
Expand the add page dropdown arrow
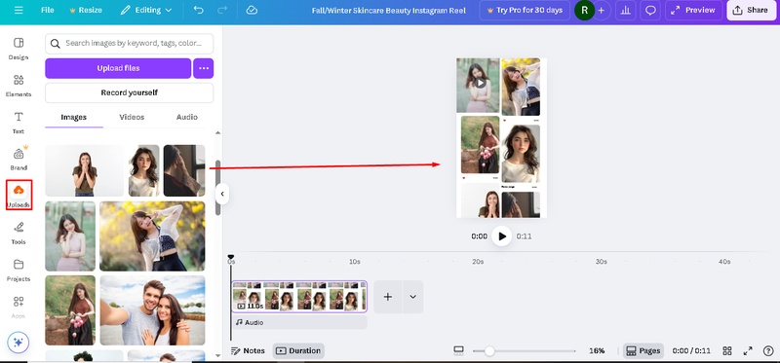412,297
